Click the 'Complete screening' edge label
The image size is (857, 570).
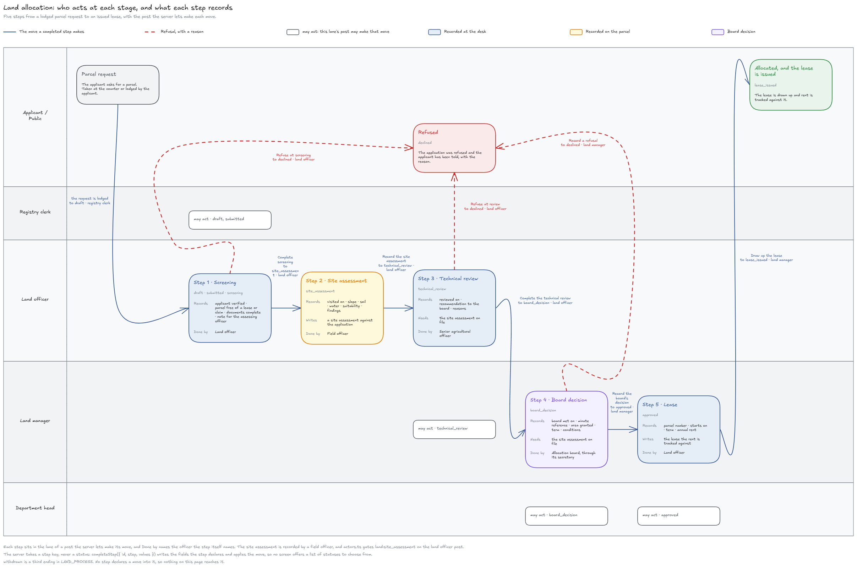click(285, 266)
